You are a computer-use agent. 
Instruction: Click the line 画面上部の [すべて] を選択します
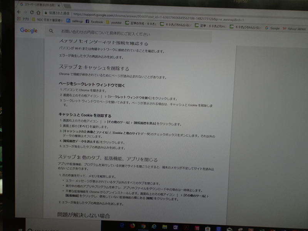tap(85, 127)
